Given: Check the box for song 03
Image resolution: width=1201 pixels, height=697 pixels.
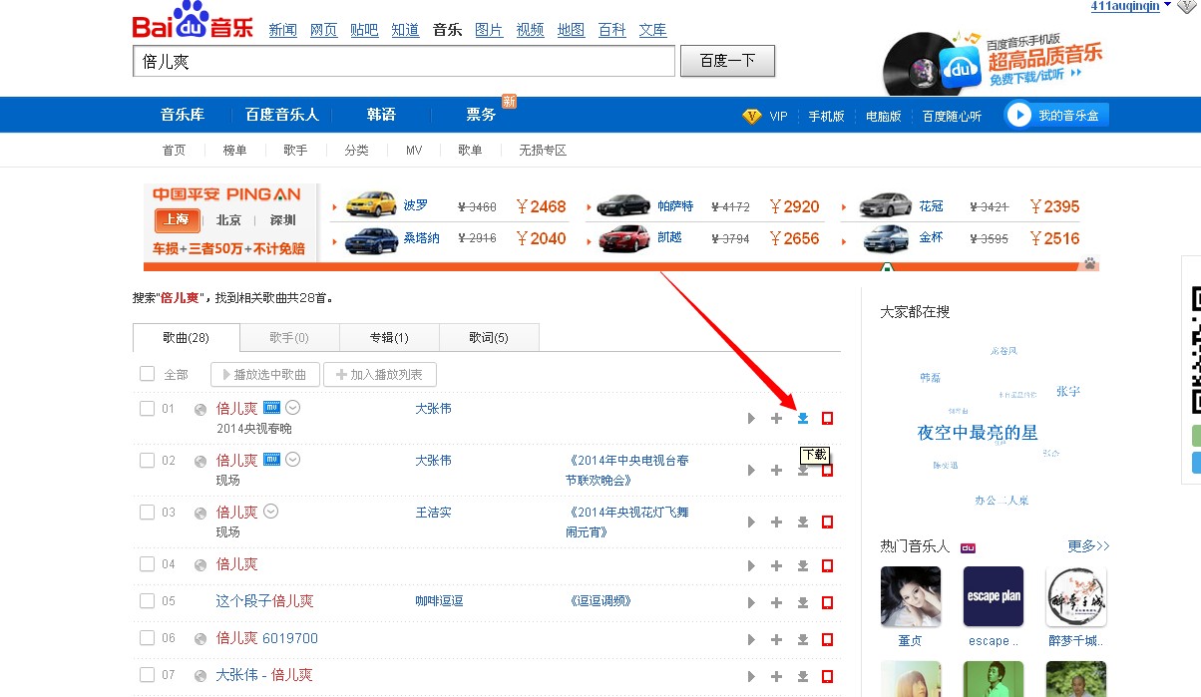Looking at the screenshot, I should (x=147, y=513).
